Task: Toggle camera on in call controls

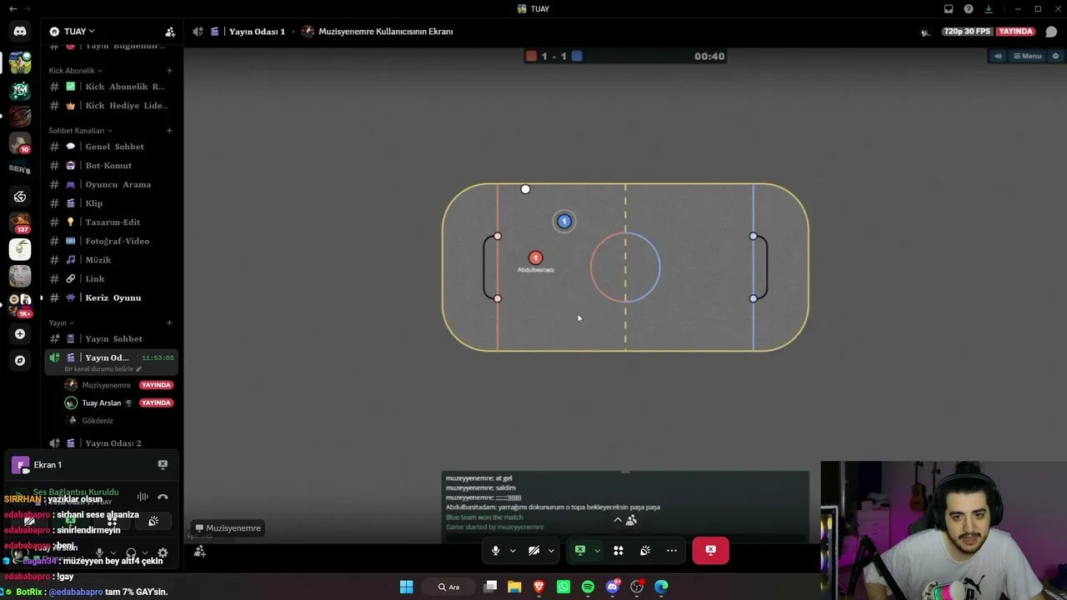Action: (x=534, y=550)
